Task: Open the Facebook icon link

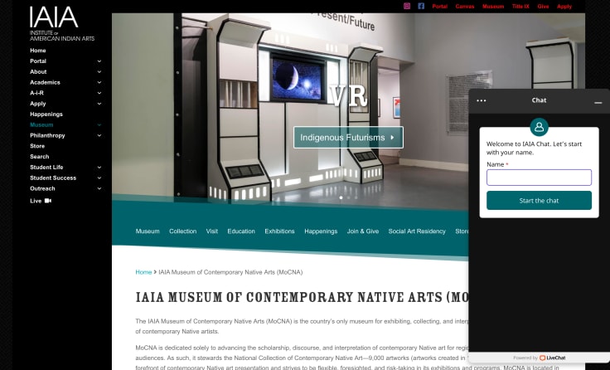Action: click(421, 6)
